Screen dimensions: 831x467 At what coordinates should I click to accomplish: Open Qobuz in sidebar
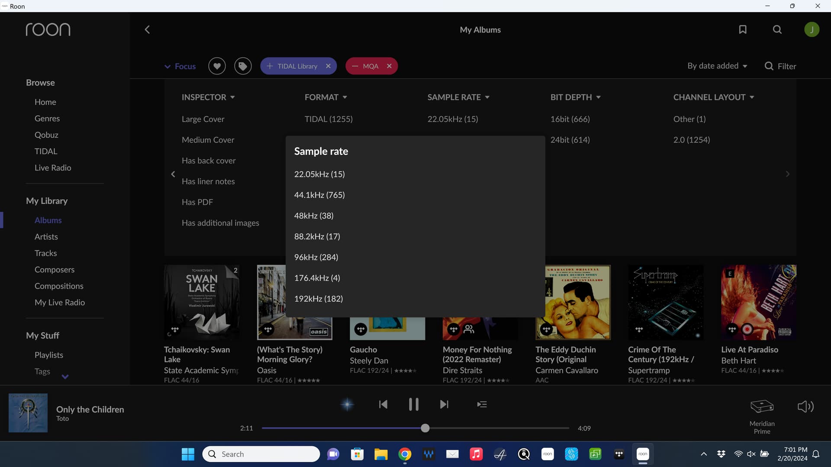point(46,135)
